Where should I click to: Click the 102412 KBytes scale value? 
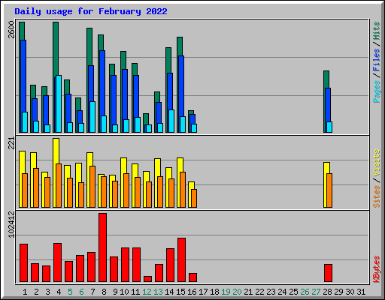tap(11, 224)
